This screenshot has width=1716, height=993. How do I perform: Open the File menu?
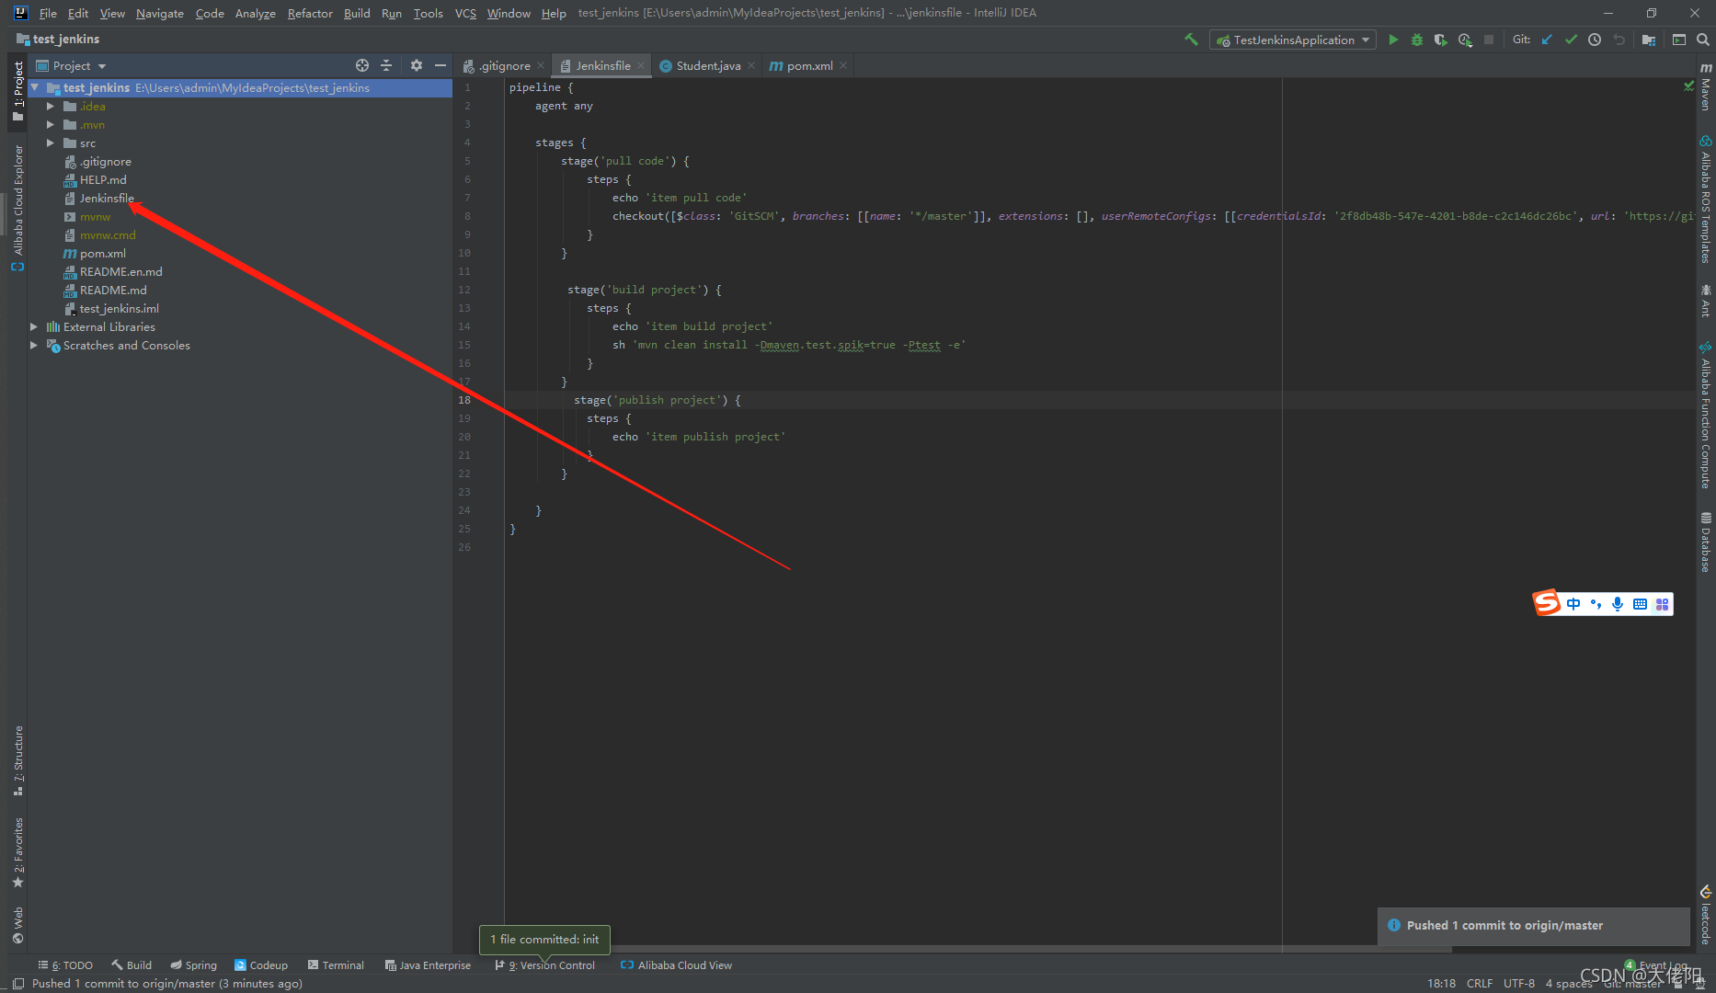pyautogui.click(x=48, y=13)
